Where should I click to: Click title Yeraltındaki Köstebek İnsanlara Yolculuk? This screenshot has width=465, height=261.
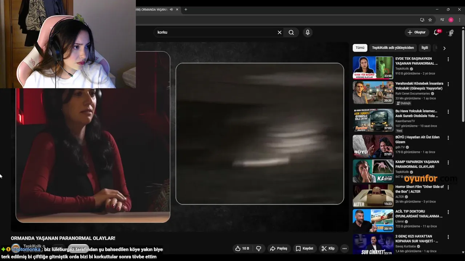[419, 86]
